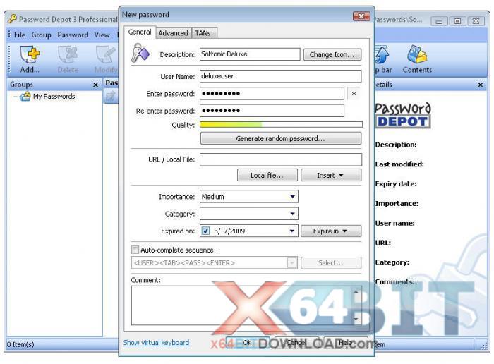Click the password Quality bar
Screen dimensions: 494x364
(281, 125)
